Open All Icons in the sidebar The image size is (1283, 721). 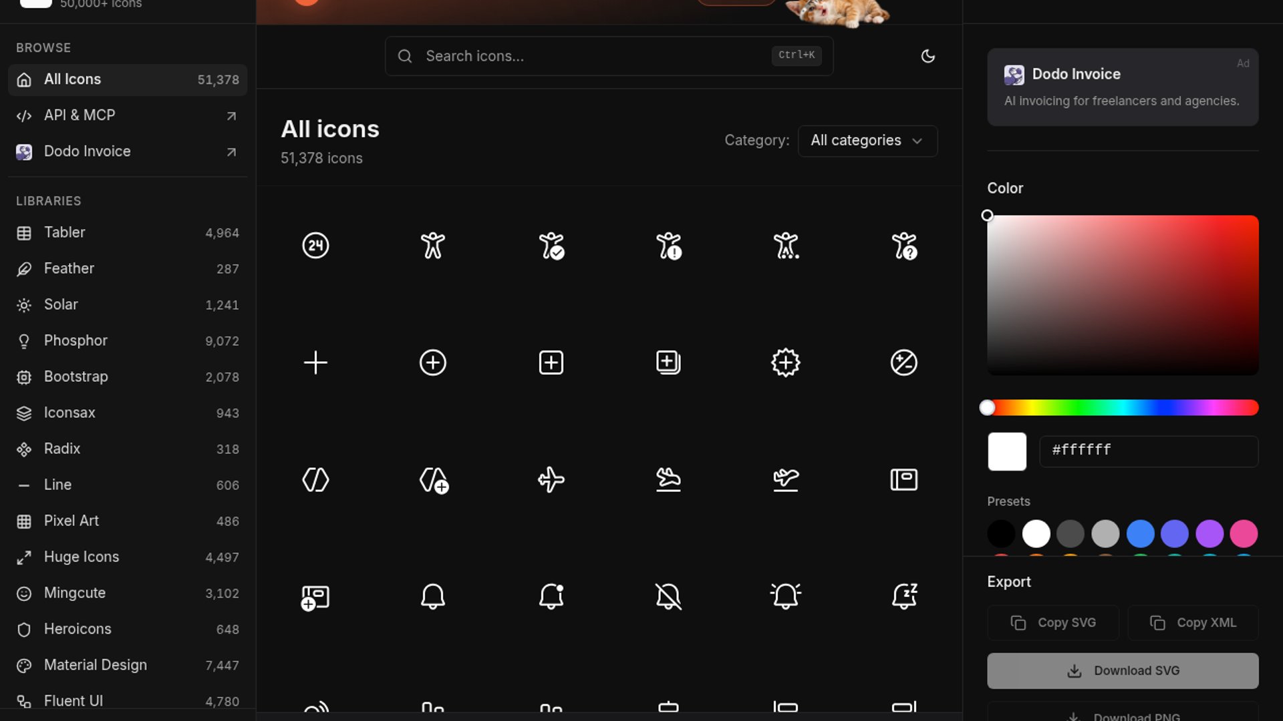(x=128, y=79)
